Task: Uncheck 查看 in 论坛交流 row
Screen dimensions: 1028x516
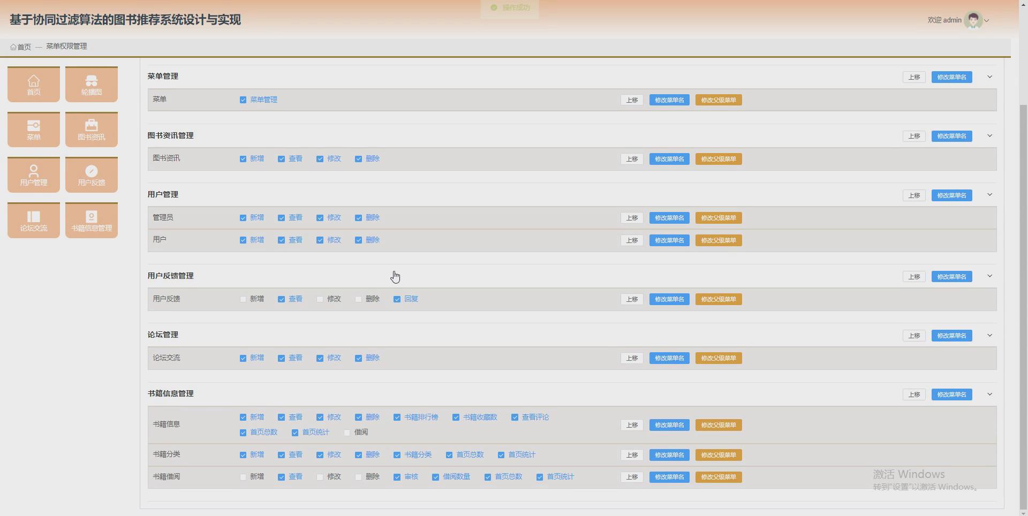Action: click(x=282, y=358)
